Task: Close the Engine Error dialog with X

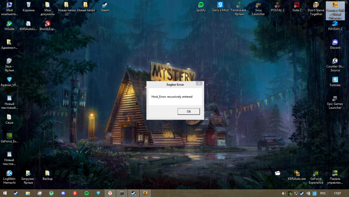Action: 199,83
